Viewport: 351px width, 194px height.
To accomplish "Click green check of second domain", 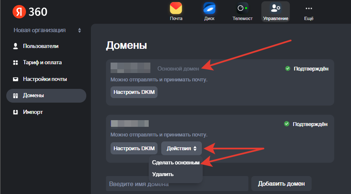I will pos(287,124).
